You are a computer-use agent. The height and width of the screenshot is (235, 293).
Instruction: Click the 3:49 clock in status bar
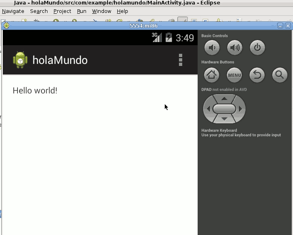click(x=185, y=38)
